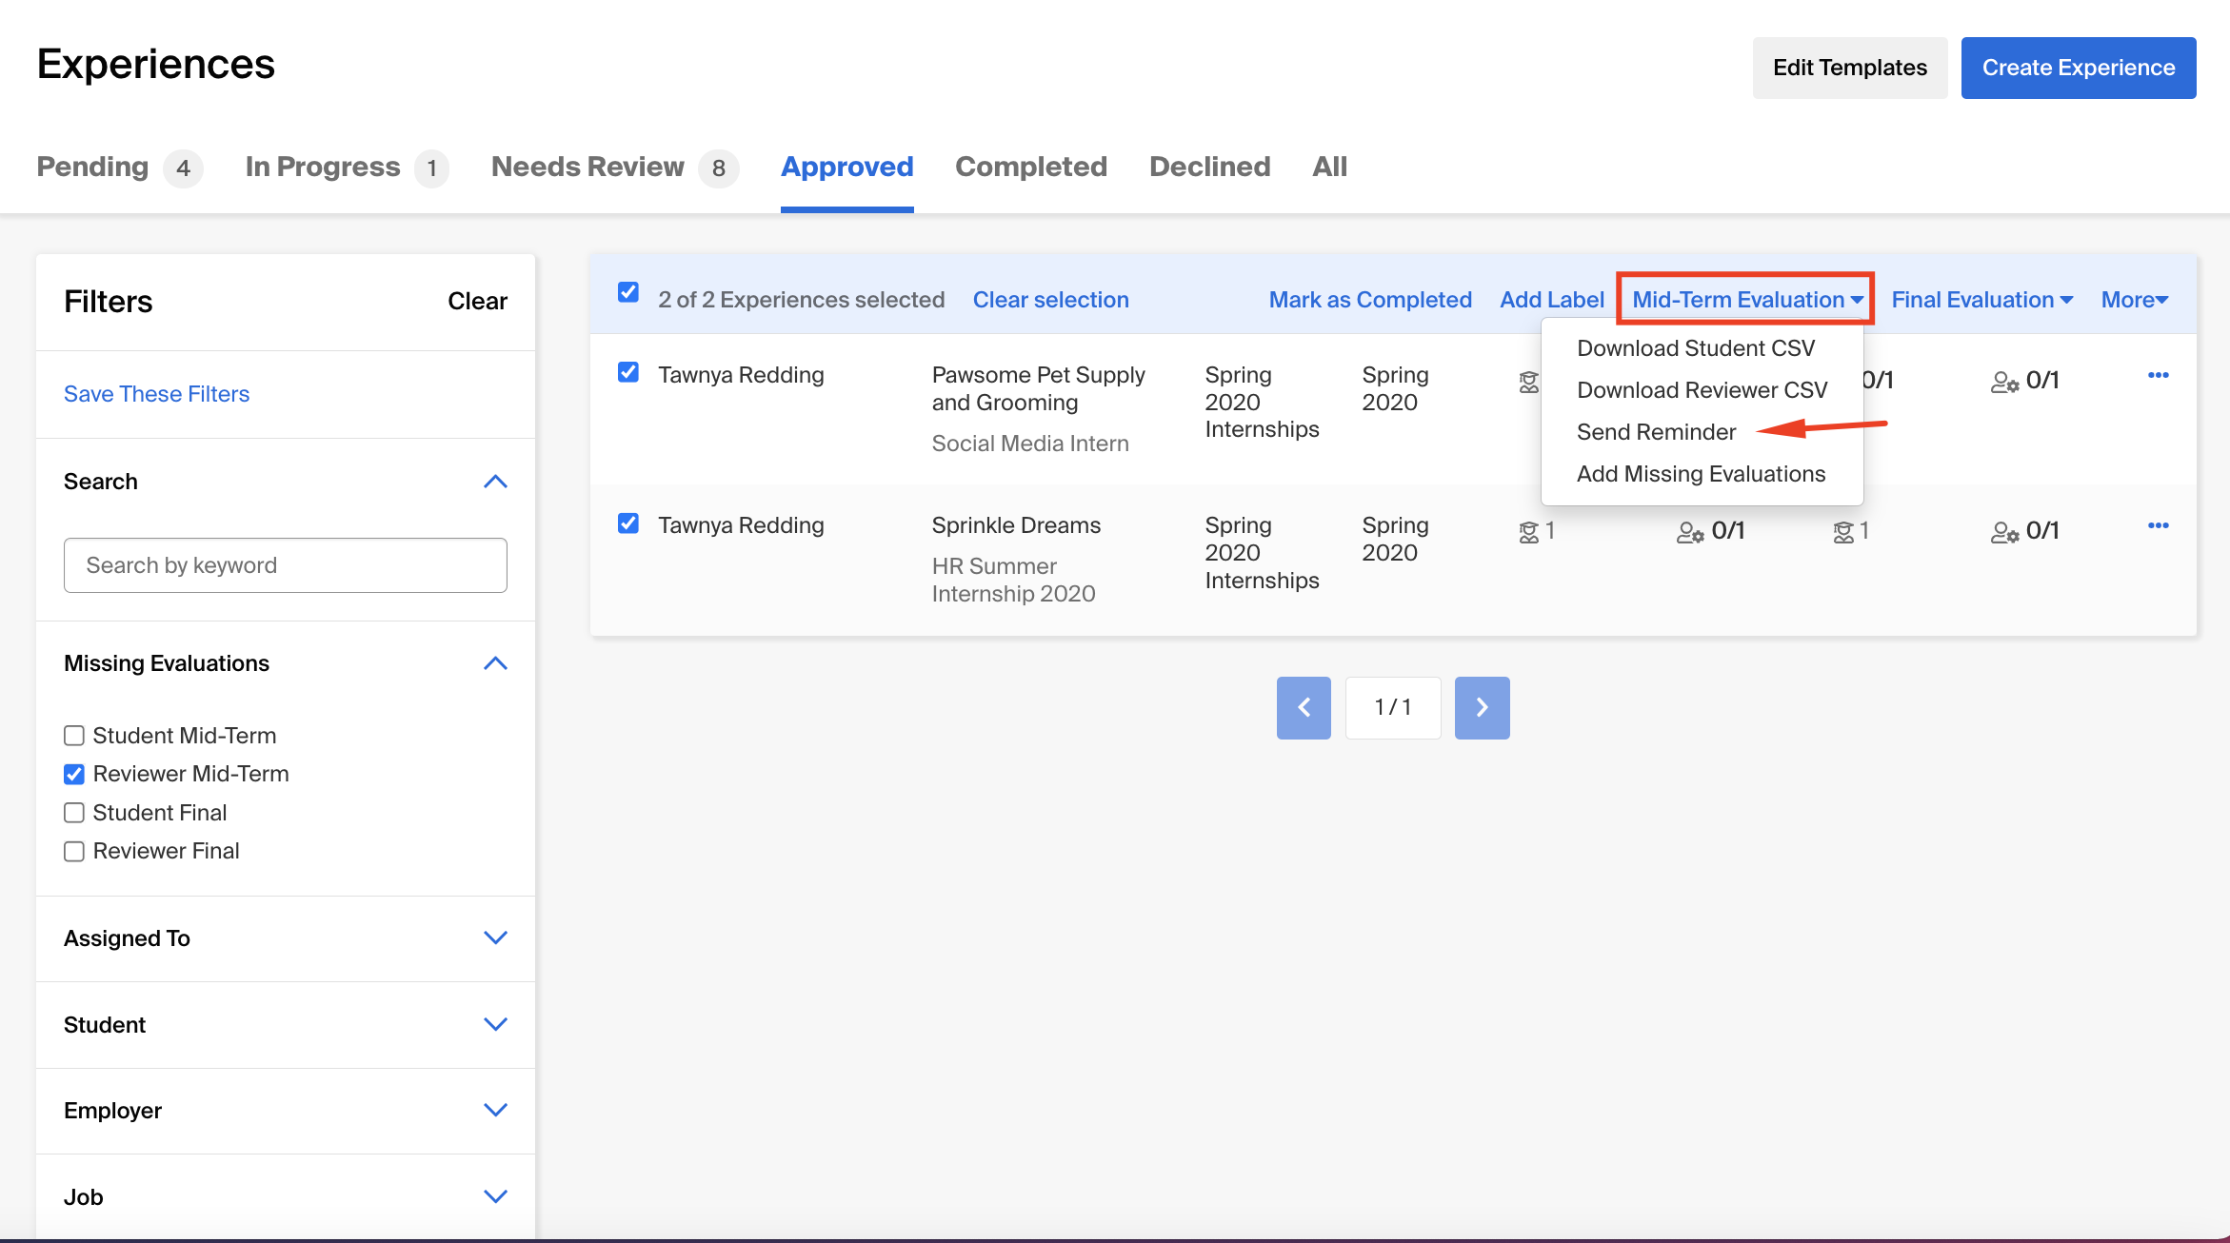This screenshot has height=1243, width=2230.
Task: Switch to the All tab
Action: point(1329,168)
